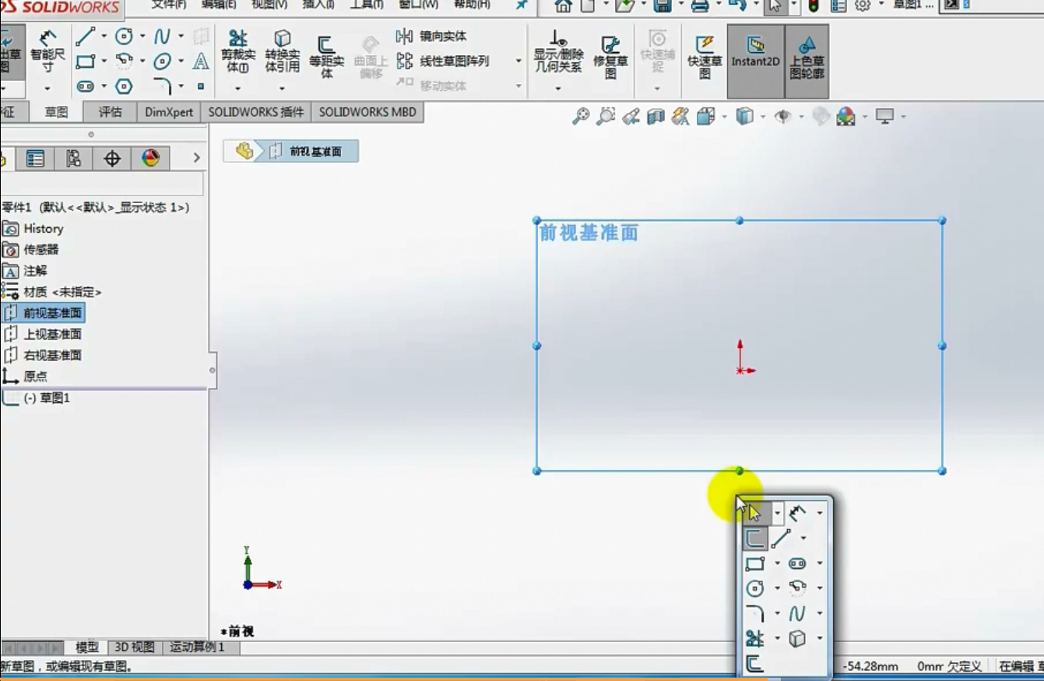Click the Trim Entities (剪裁实体) tool

point(237,51)
